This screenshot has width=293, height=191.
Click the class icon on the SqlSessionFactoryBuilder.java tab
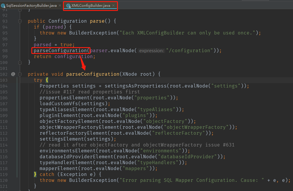click(x=3, y=6)
